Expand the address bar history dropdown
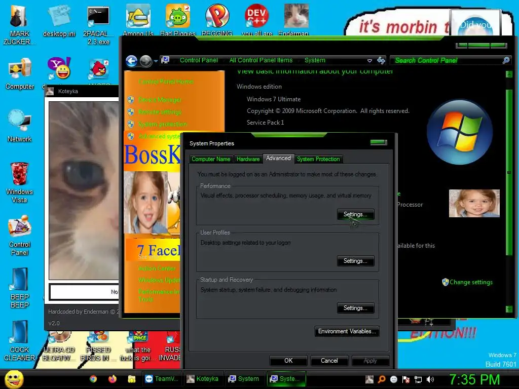 [x=369, y=61]
